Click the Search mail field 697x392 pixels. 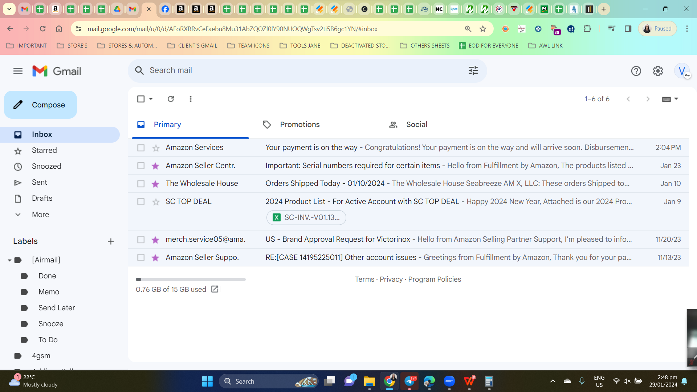click(307, 70)
